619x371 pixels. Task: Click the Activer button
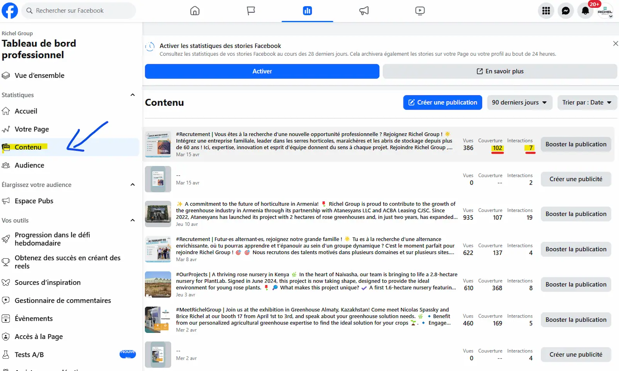tap(262, 71)
